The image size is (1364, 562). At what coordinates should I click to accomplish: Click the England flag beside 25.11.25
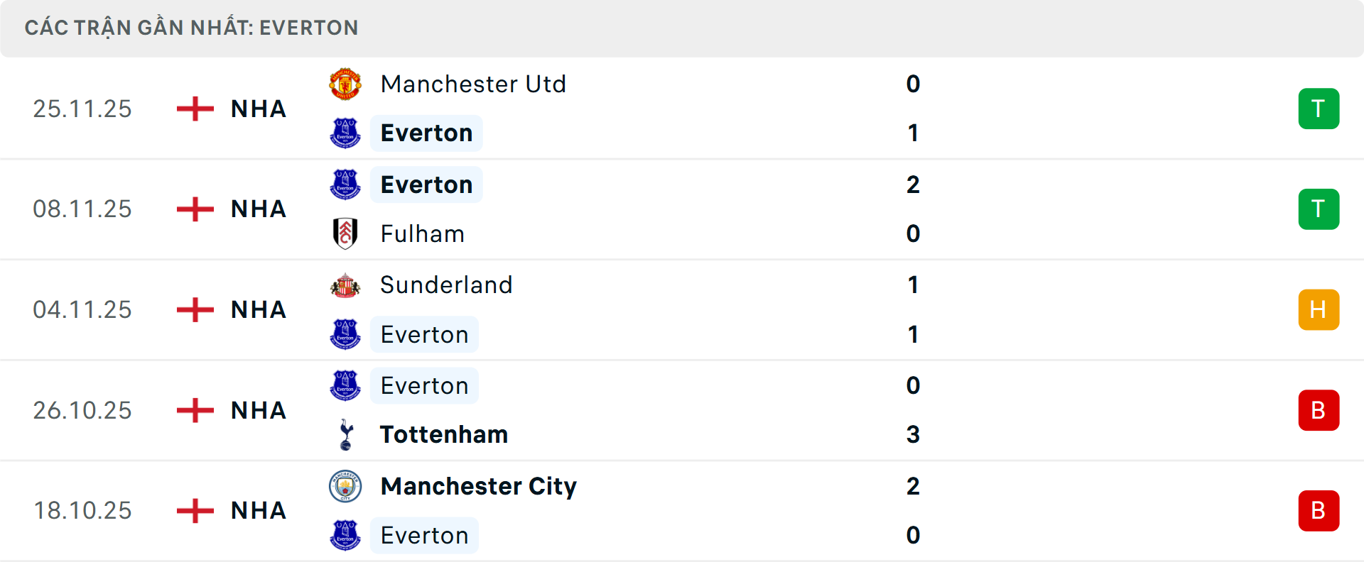click(194, 109)
